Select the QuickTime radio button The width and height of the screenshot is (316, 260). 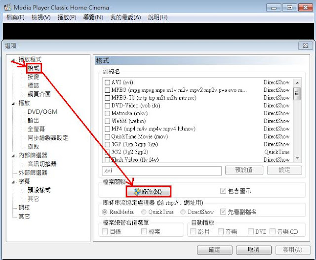point(144,212)
